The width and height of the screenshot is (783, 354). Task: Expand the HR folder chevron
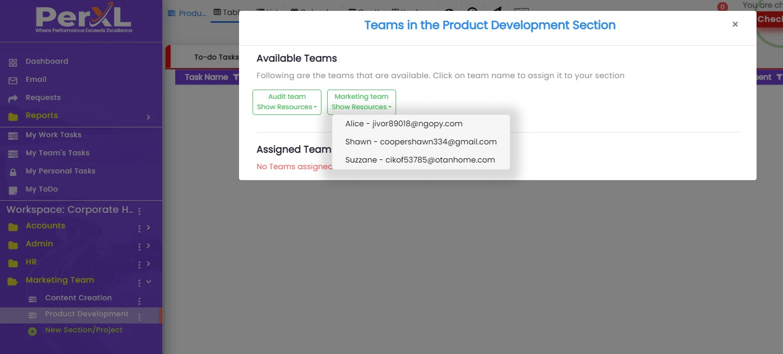[148, 263]
